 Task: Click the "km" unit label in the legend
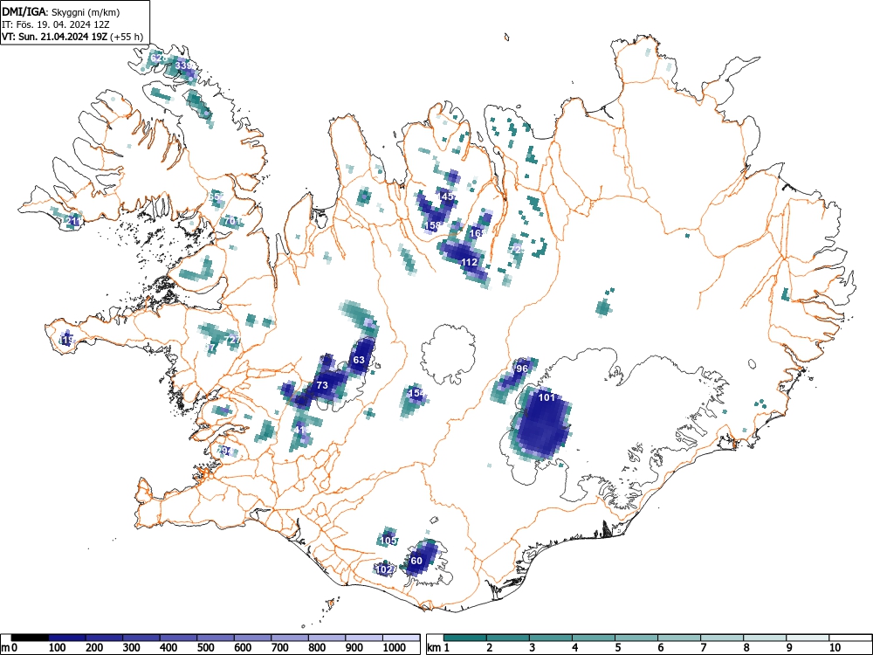[x=434, y=647]
